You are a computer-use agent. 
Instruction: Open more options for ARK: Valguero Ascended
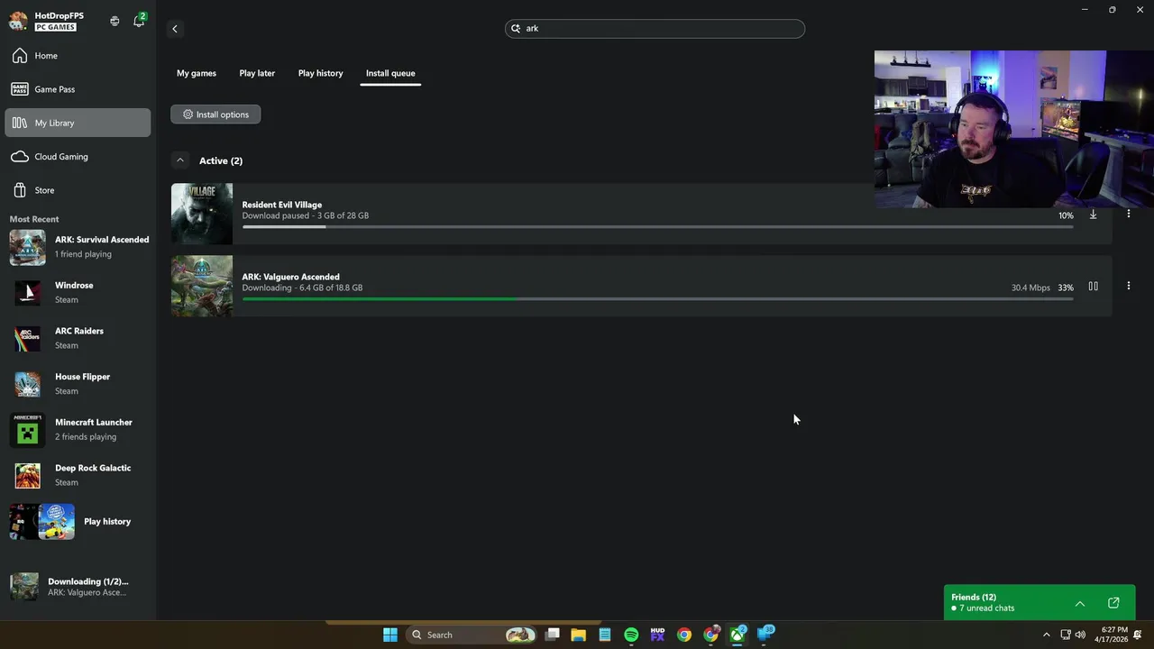tap(1128, 286)
